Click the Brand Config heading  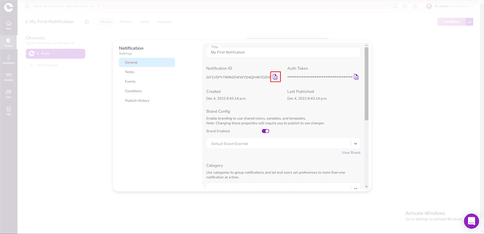coord(218,111)
